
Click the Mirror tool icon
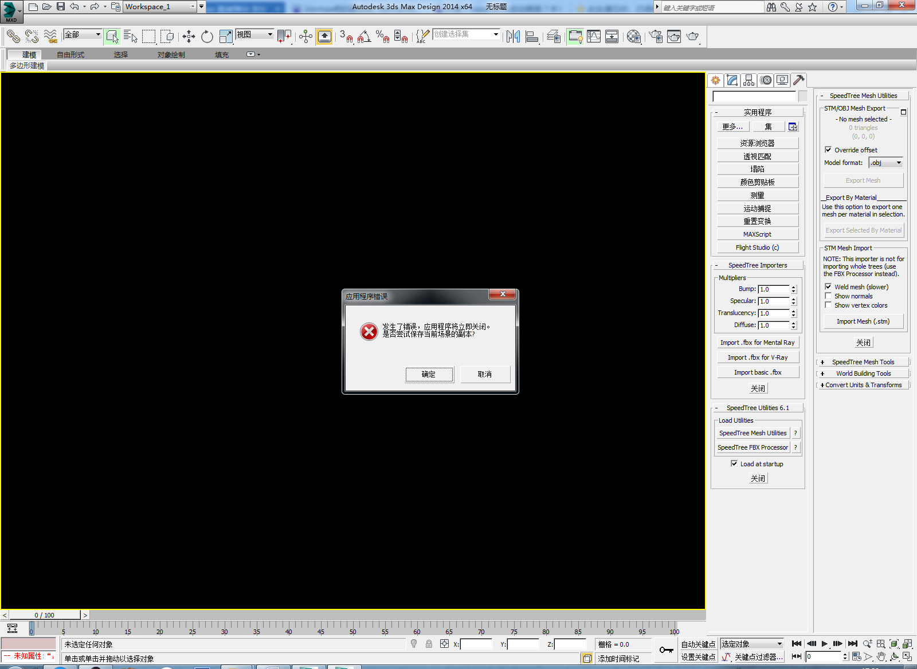coord(513,37)
